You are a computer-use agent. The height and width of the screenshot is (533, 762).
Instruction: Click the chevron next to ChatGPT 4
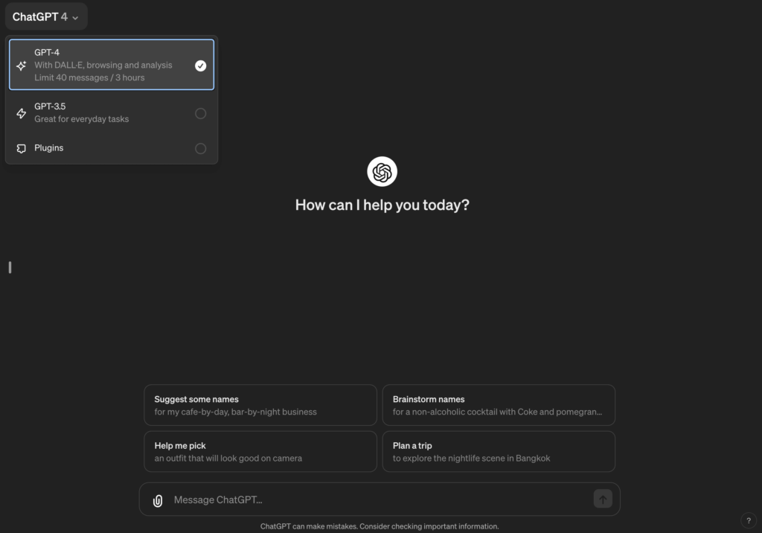click(75, 18)
